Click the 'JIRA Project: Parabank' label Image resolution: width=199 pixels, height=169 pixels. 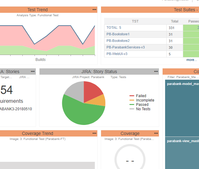88,77
